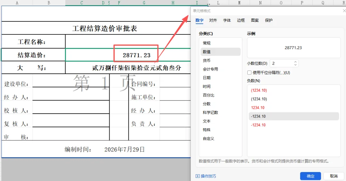Open the 保护 tab
The width and height of the screenshot is (346, 181).
[268, 20]
